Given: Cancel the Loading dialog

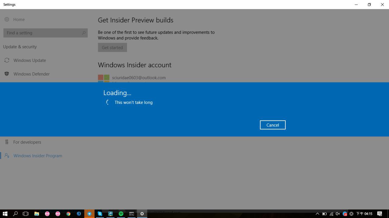Looking at the screenshot, I should (x=273, y=125).
